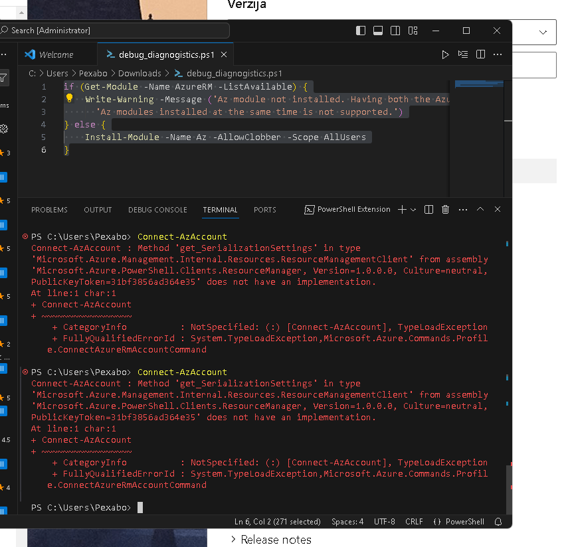This screenshot has height=547, width=566.
Task: Expand Release notes in background window
Action: (271, 540)
